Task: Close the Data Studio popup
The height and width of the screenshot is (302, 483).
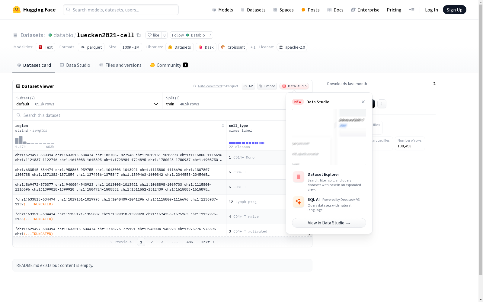Action: [363, 102]
